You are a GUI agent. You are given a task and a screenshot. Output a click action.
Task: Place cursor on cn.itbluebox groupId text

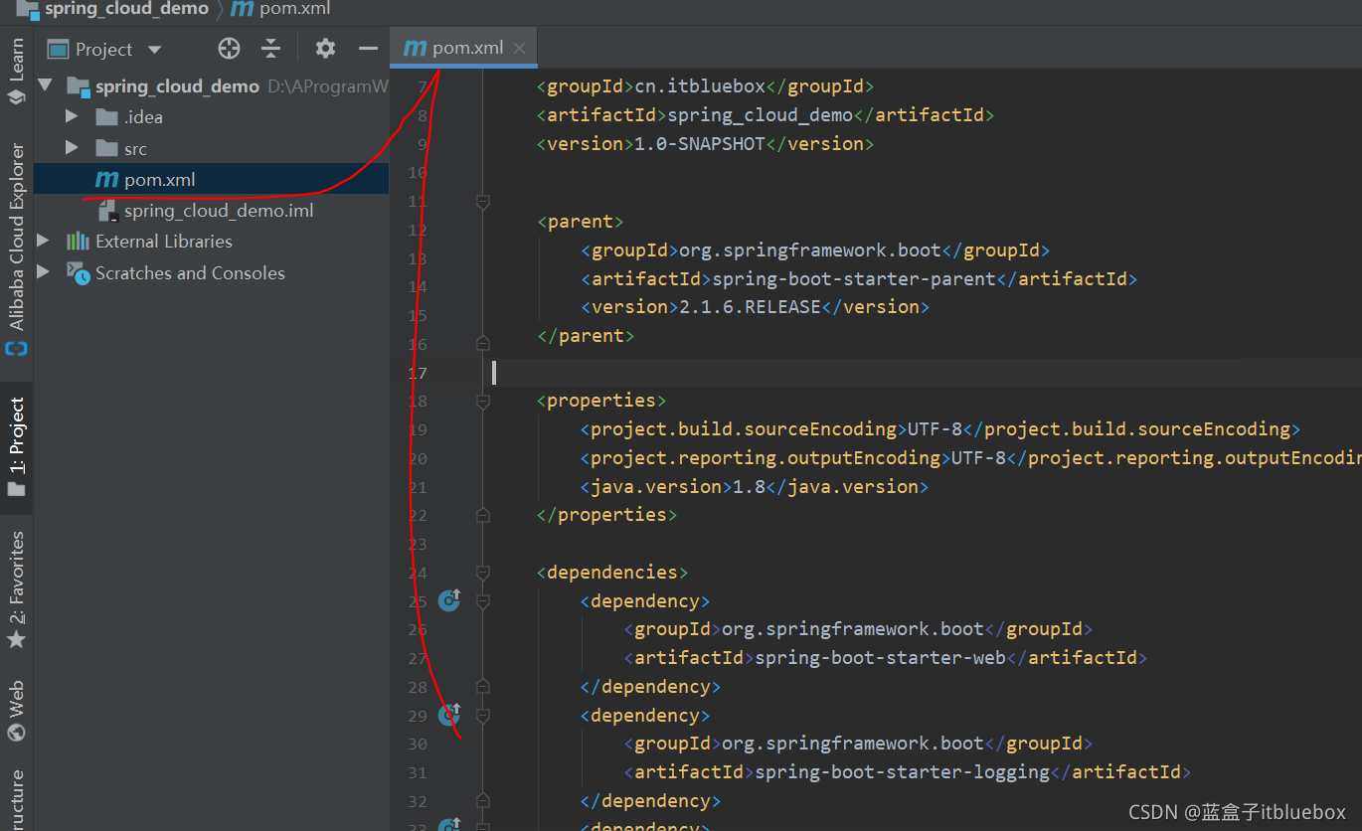(700, 86)
